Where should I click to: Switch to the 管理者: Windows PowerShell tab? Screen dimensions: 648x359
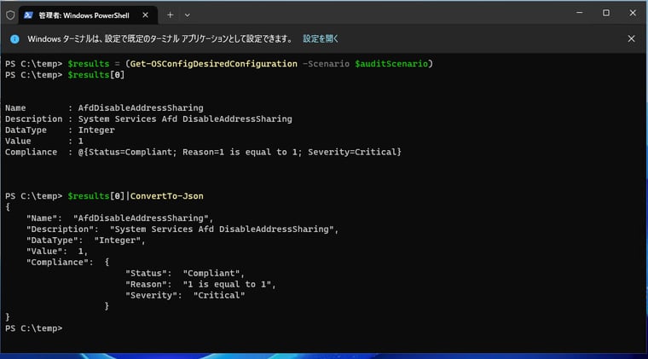[x=88, y=15]
